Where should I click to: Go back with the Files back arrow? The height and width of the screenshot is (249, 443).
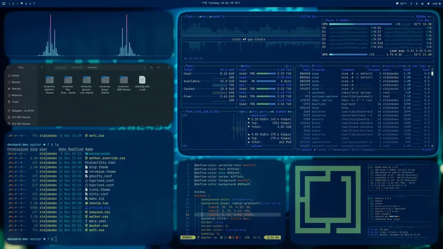[42, 68]
